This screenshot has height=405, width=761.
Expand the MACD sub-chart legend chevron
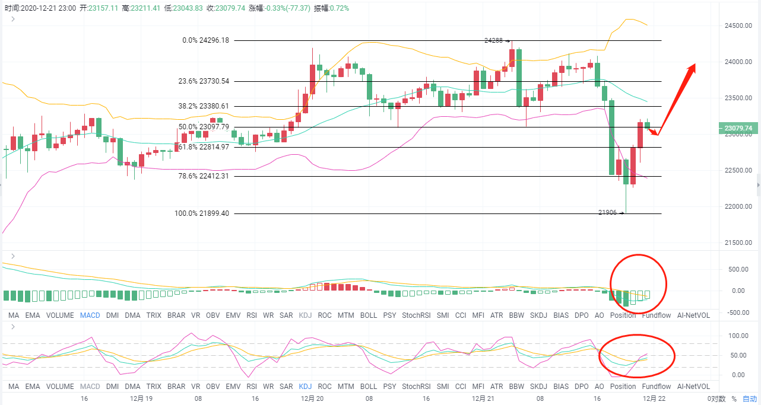tap(12, 256)
